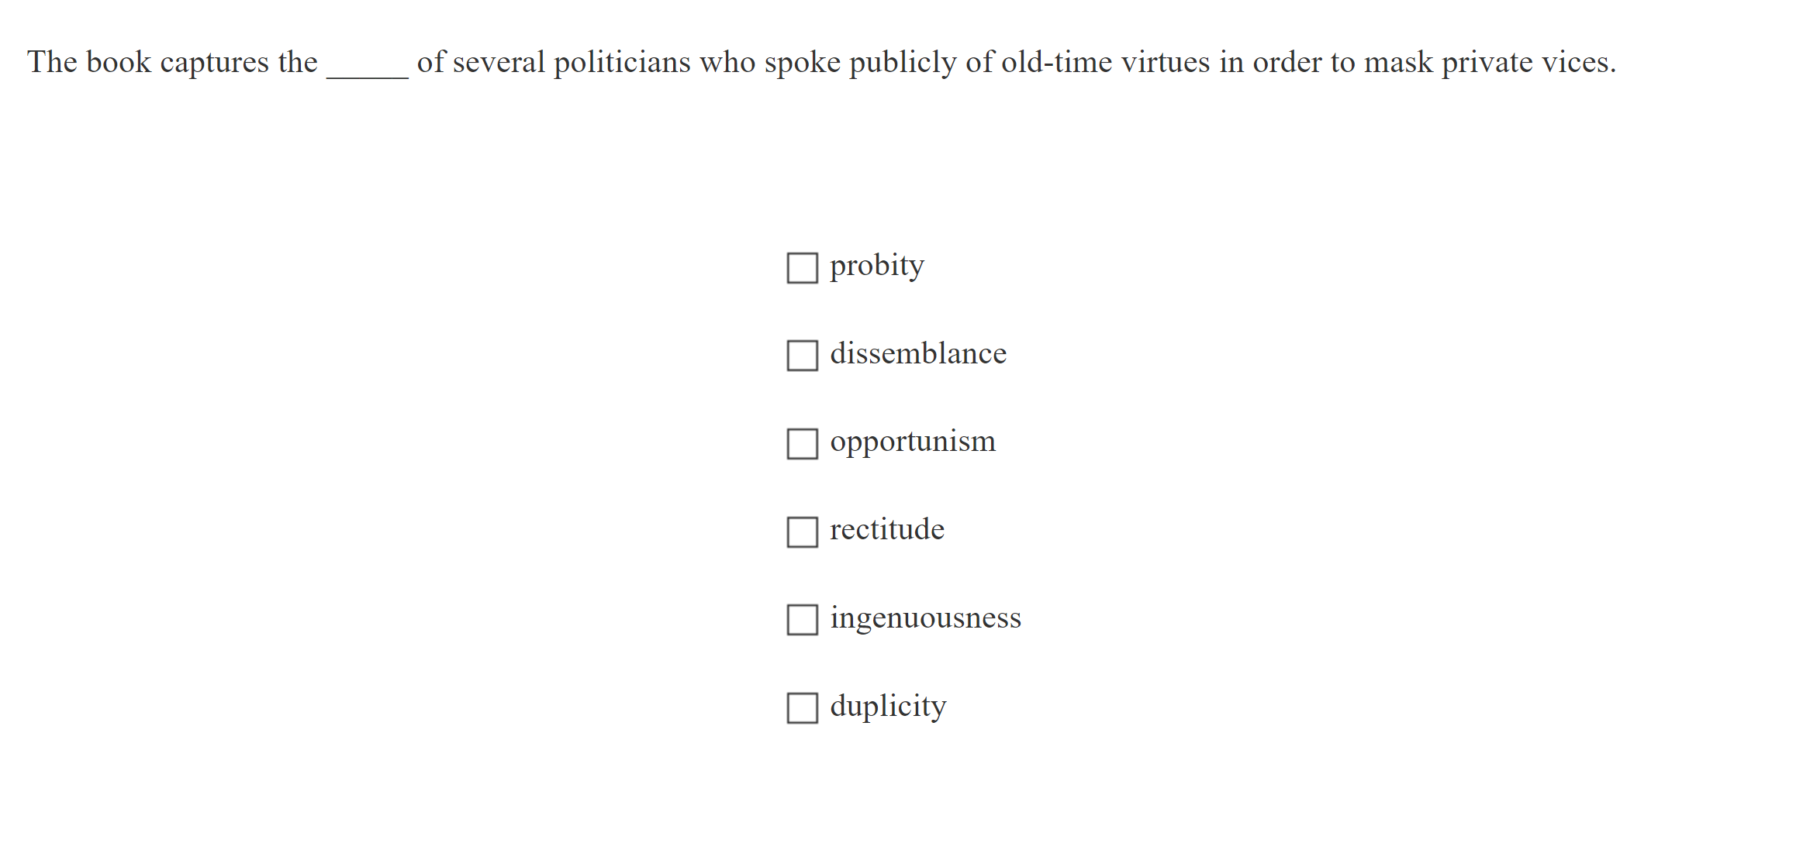Click the blank in the sentence
Screen dimensions: 1803x843
367,65
